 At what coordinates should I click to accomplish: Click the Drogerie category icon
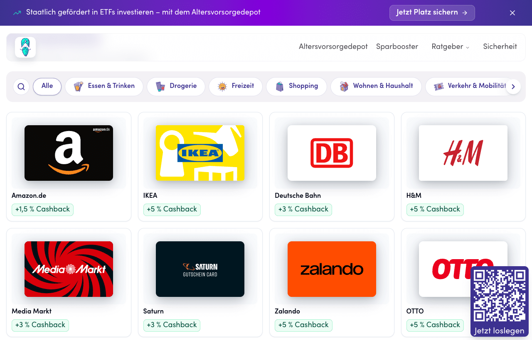160,86
